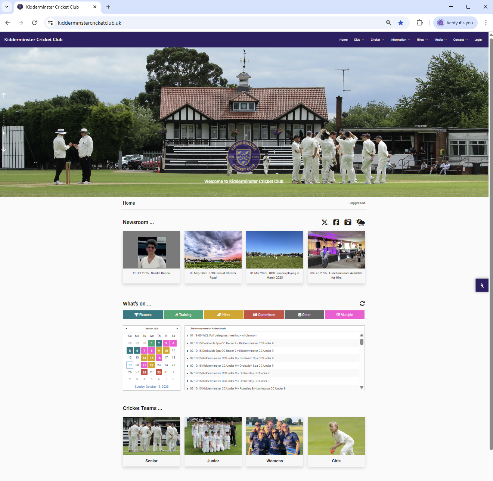This screenshot has width=493, height=481.
Task: Click the Login link
Action: [x=478, y=40]
